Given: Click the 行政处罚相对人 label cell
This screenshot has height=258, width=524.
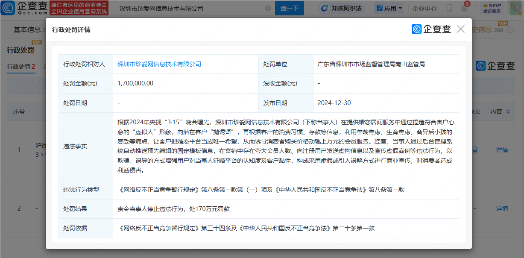Looking at the screenshot, I should [86, 64].
